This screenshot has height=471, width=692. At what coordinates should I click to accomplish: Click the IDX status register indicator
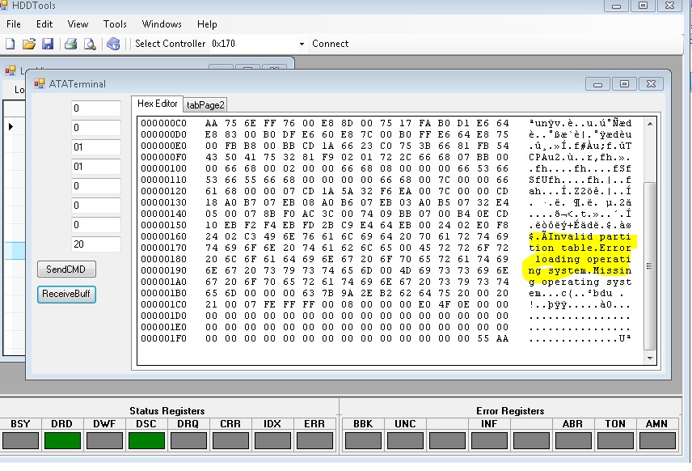pos(272,440)
